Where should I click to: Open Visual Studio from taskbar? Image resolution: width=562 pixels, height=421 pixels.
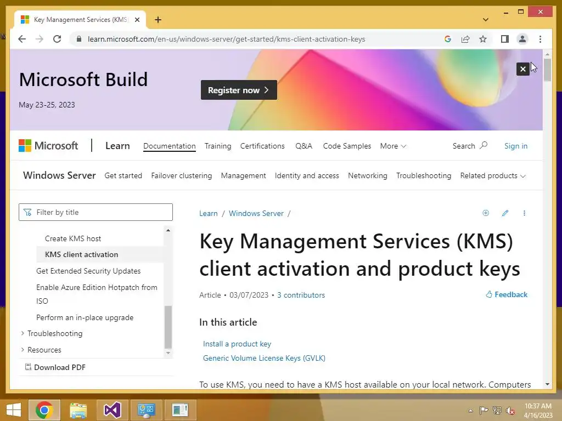[x=112, y=410]
